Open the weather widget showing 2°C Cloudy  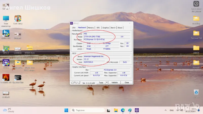[9, 110]
